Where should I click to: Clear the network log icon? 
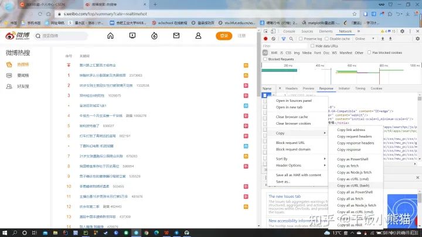[274, 39]
